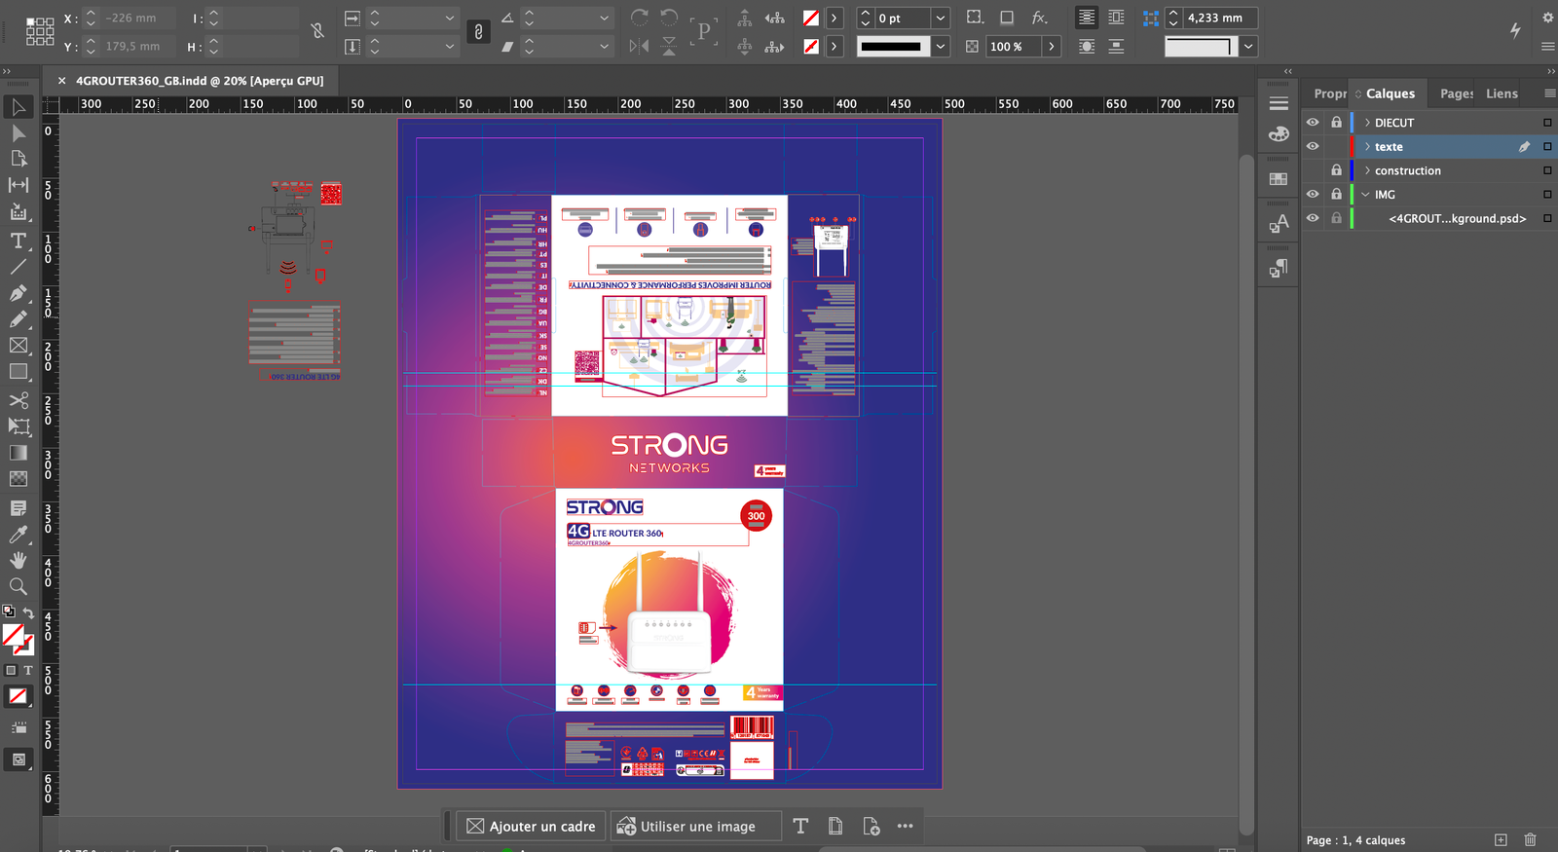Pick the Scissors tool

pos(19,400)
